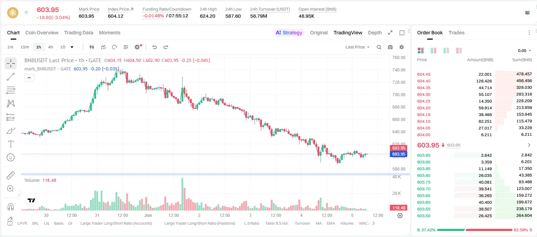The image size is (537, 237).
Task: Open the Coin Overview tab
Action: [42, 33]
